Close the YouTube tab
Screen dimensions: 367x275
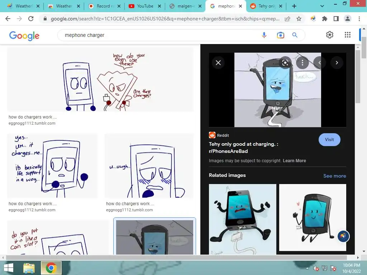click(x=159, y=6)
